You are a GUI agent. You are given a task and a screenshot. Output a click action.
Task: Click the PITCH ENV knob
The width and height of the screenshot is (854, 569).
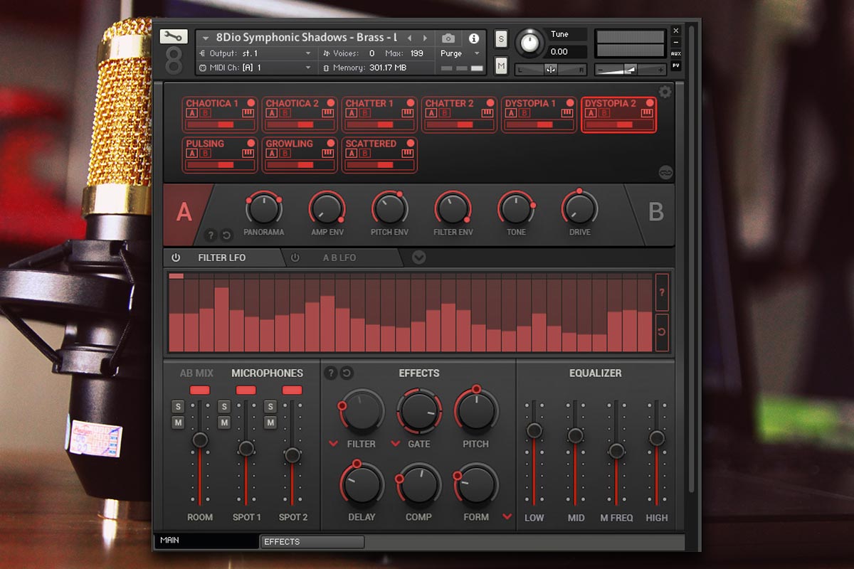tap(389, 209)
